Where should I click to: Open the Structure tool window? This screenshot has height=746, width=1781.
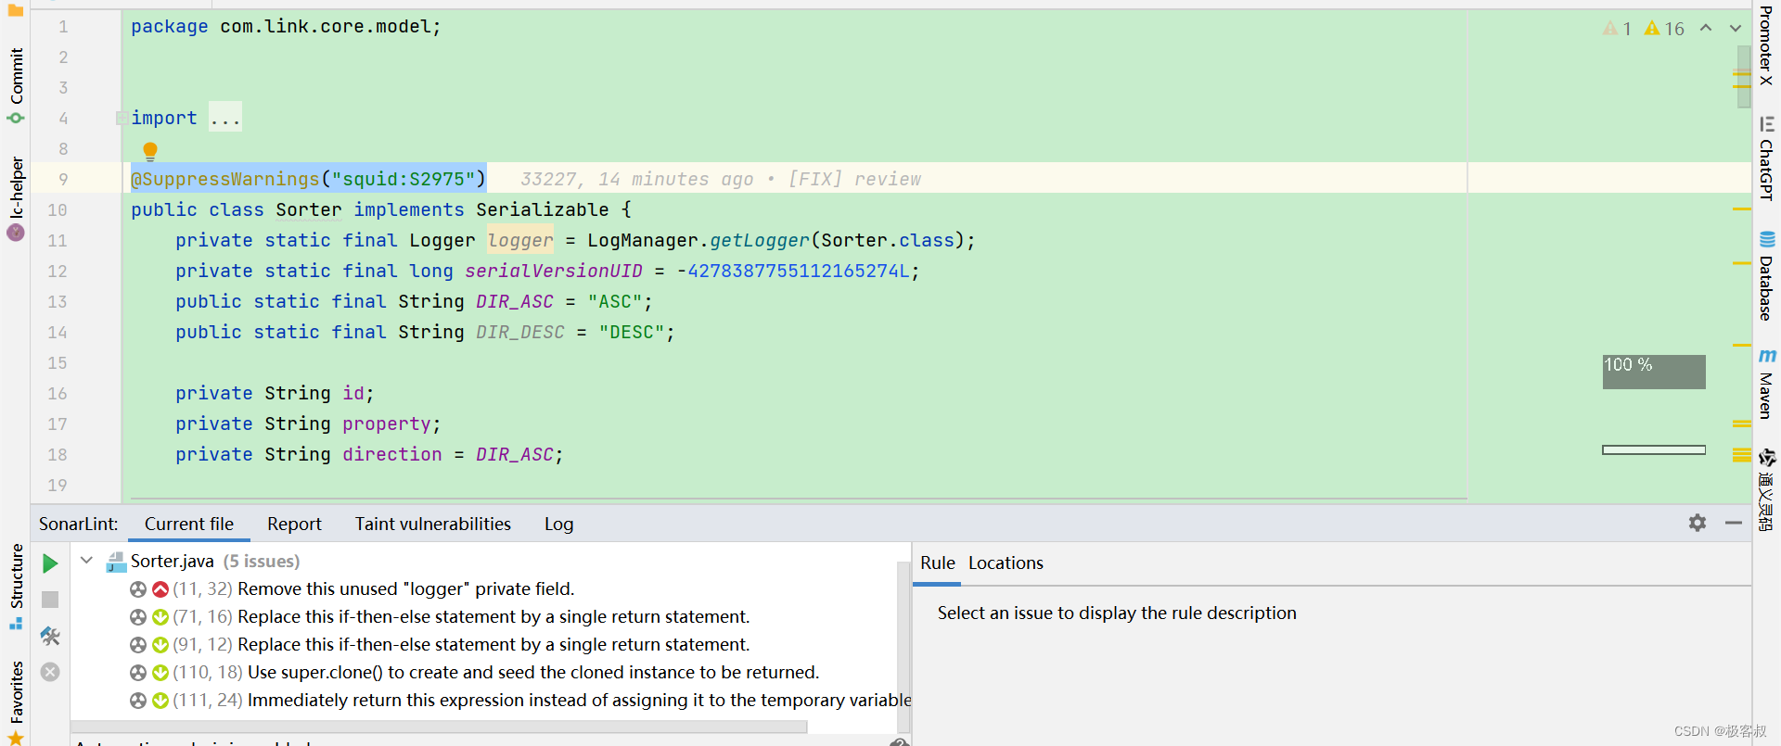pos(16,586)
